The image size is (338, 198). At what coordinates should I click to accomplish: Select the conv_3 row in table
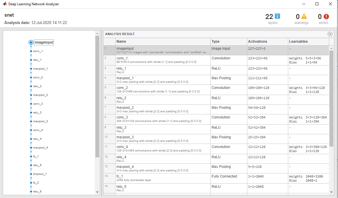pyautogui.click(x=216, y=119)
